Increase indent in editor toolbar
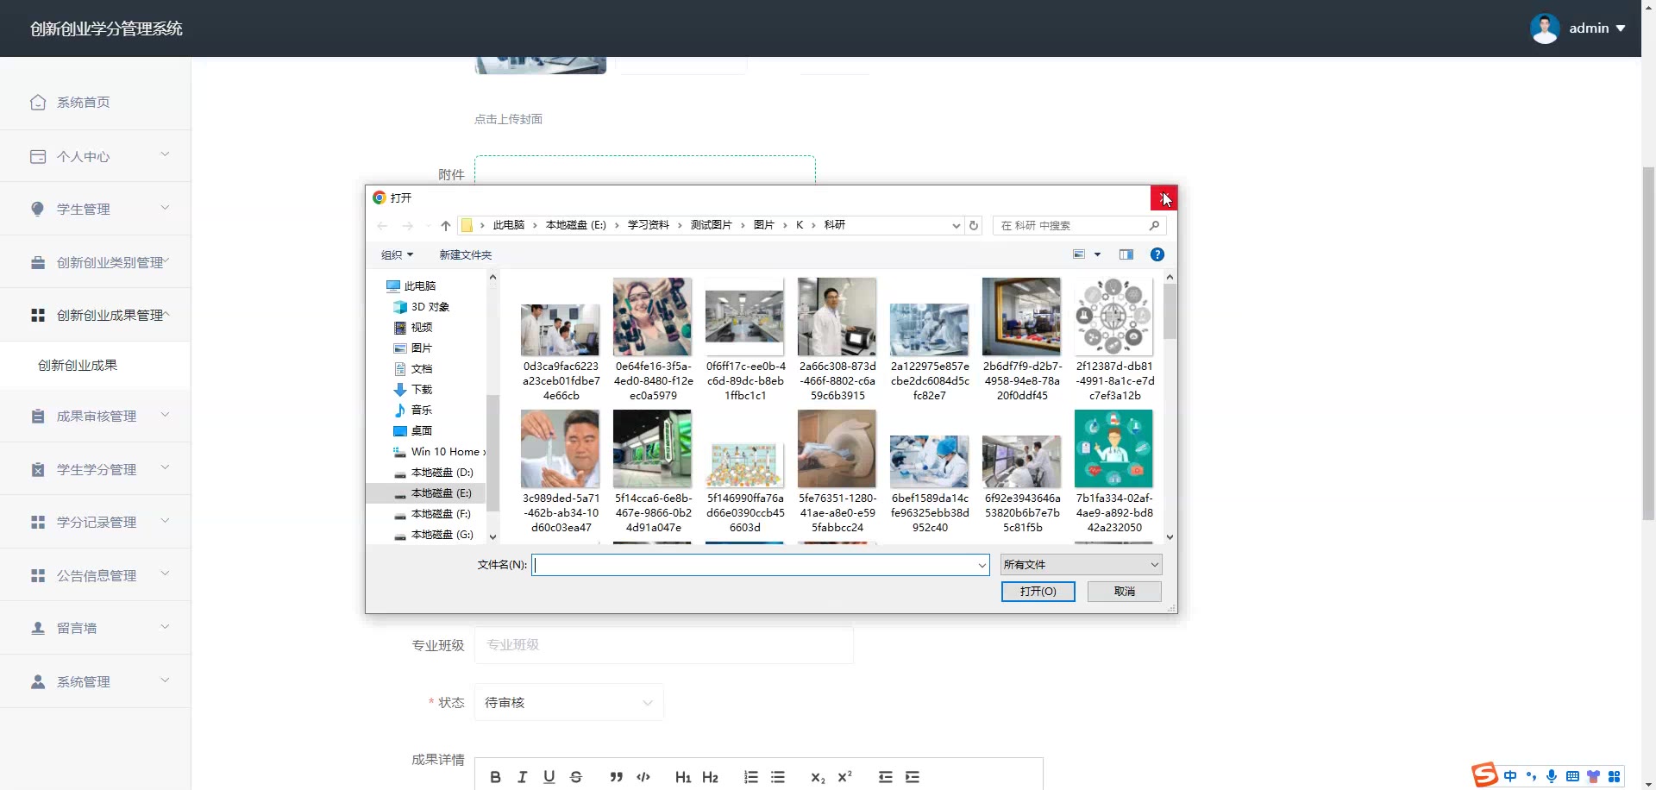This screenshot has width=1656, height=790. 913,777
